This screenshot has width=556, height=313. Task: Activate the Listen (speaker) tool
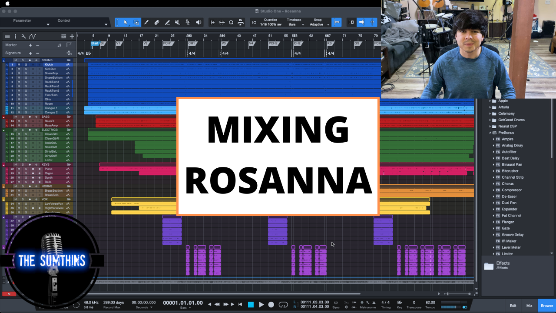[x=199, y=22]
